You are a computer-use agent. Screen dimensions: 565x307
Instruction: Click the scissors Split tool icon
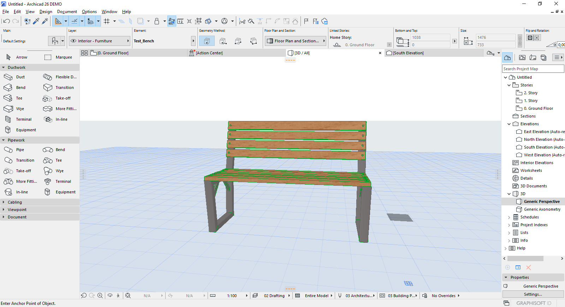coord(242,21)
